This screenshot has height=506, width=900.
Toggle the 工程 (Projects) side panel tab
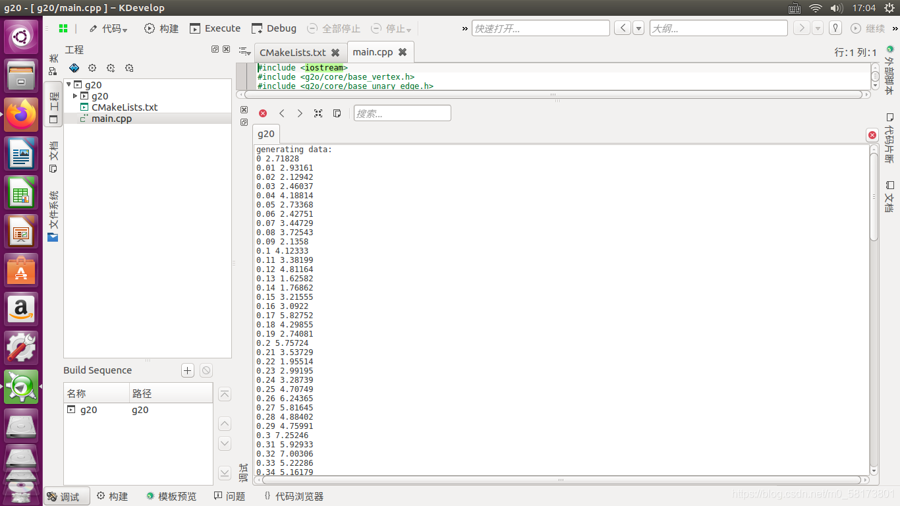tap(53, 105)
